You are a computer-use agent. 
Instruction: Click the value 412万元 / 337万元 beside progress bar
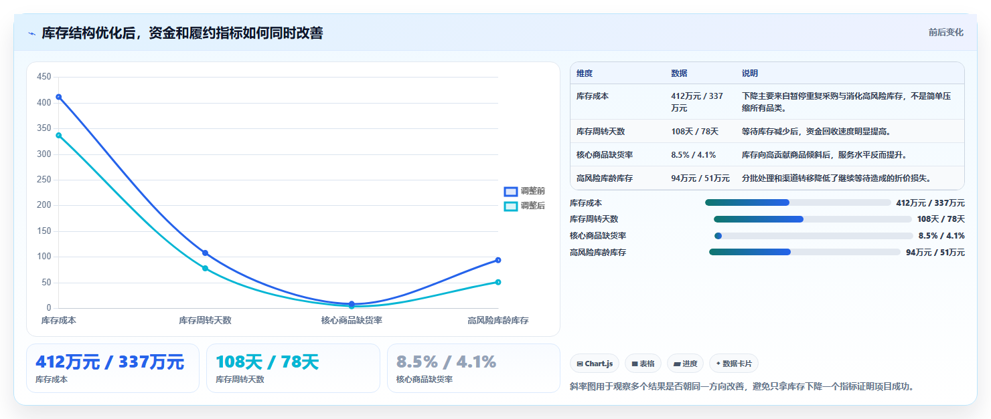click(x=930, y=203)
